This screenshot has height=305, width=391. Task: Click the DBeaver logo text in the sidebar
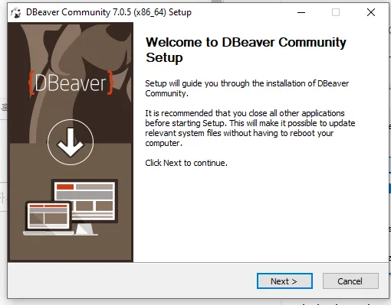71,83
